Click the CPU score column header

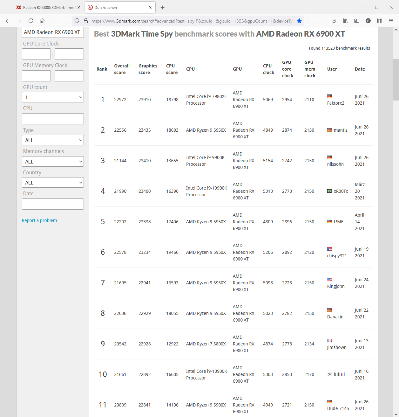point(172,69)
